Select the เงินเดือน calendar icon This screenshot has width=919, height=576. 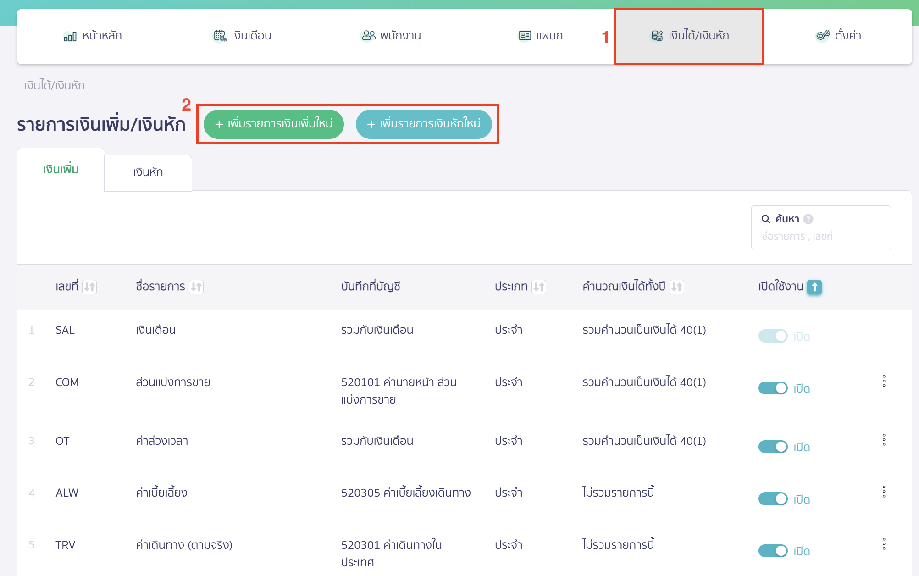(x=219, y=35)
